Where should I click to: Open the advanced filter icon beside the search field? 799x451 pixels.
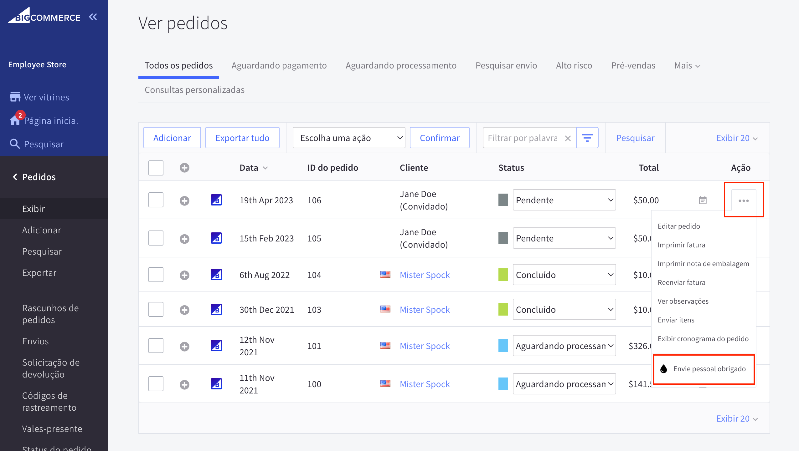587,138
